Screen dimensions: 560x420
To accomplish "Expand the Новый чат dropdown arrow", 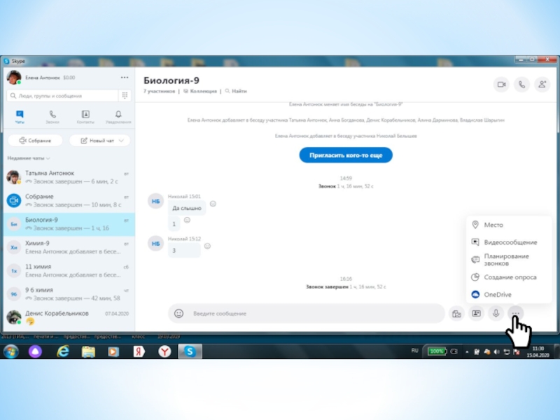I will [x=121, y=141].
